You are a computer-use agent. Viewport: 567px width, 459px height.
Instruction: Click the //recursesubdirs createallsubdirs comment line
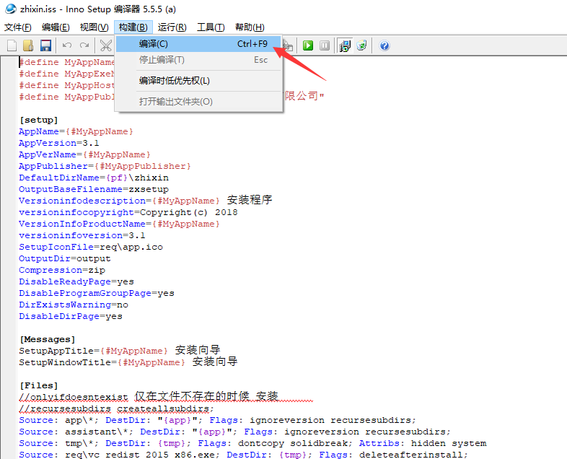click(x=116, y=409)
